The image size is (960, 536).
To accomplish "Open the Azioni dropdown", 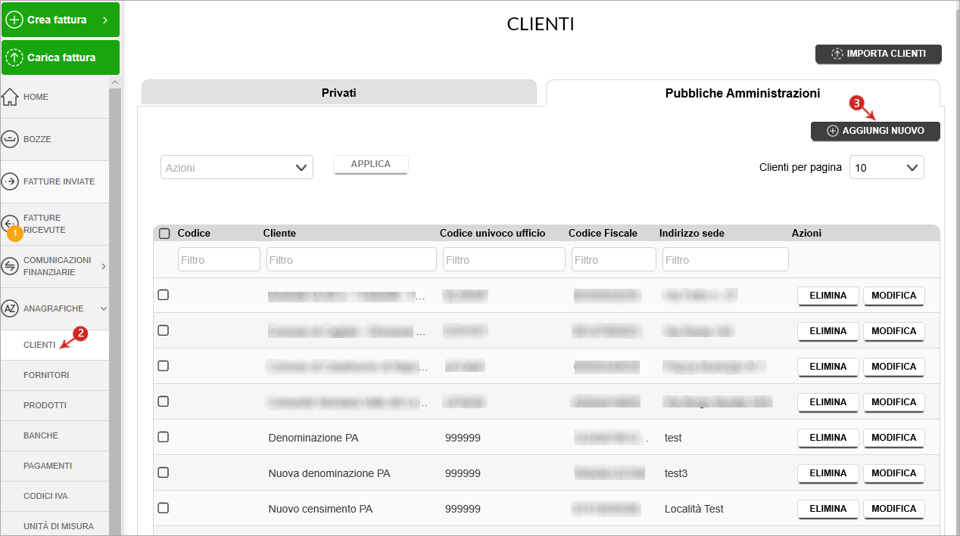I will 237,168.
